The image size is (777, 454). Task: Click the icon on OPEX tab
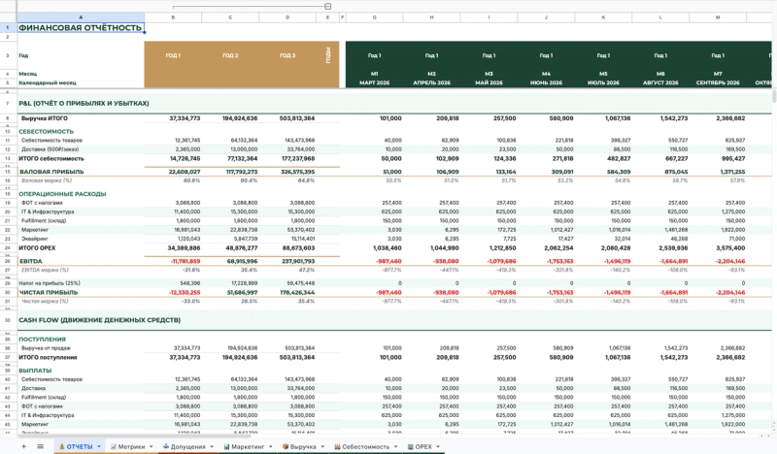(x=409, y=446)
